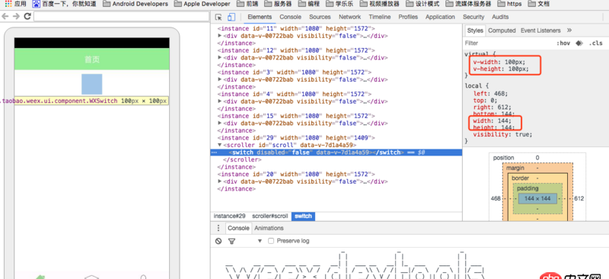Select the instance id 29 row
The image size is (609, 279).
pos(296,138)
